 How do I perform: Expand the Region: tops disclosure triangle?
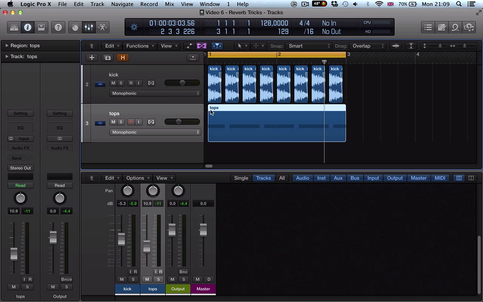(7, 45)
